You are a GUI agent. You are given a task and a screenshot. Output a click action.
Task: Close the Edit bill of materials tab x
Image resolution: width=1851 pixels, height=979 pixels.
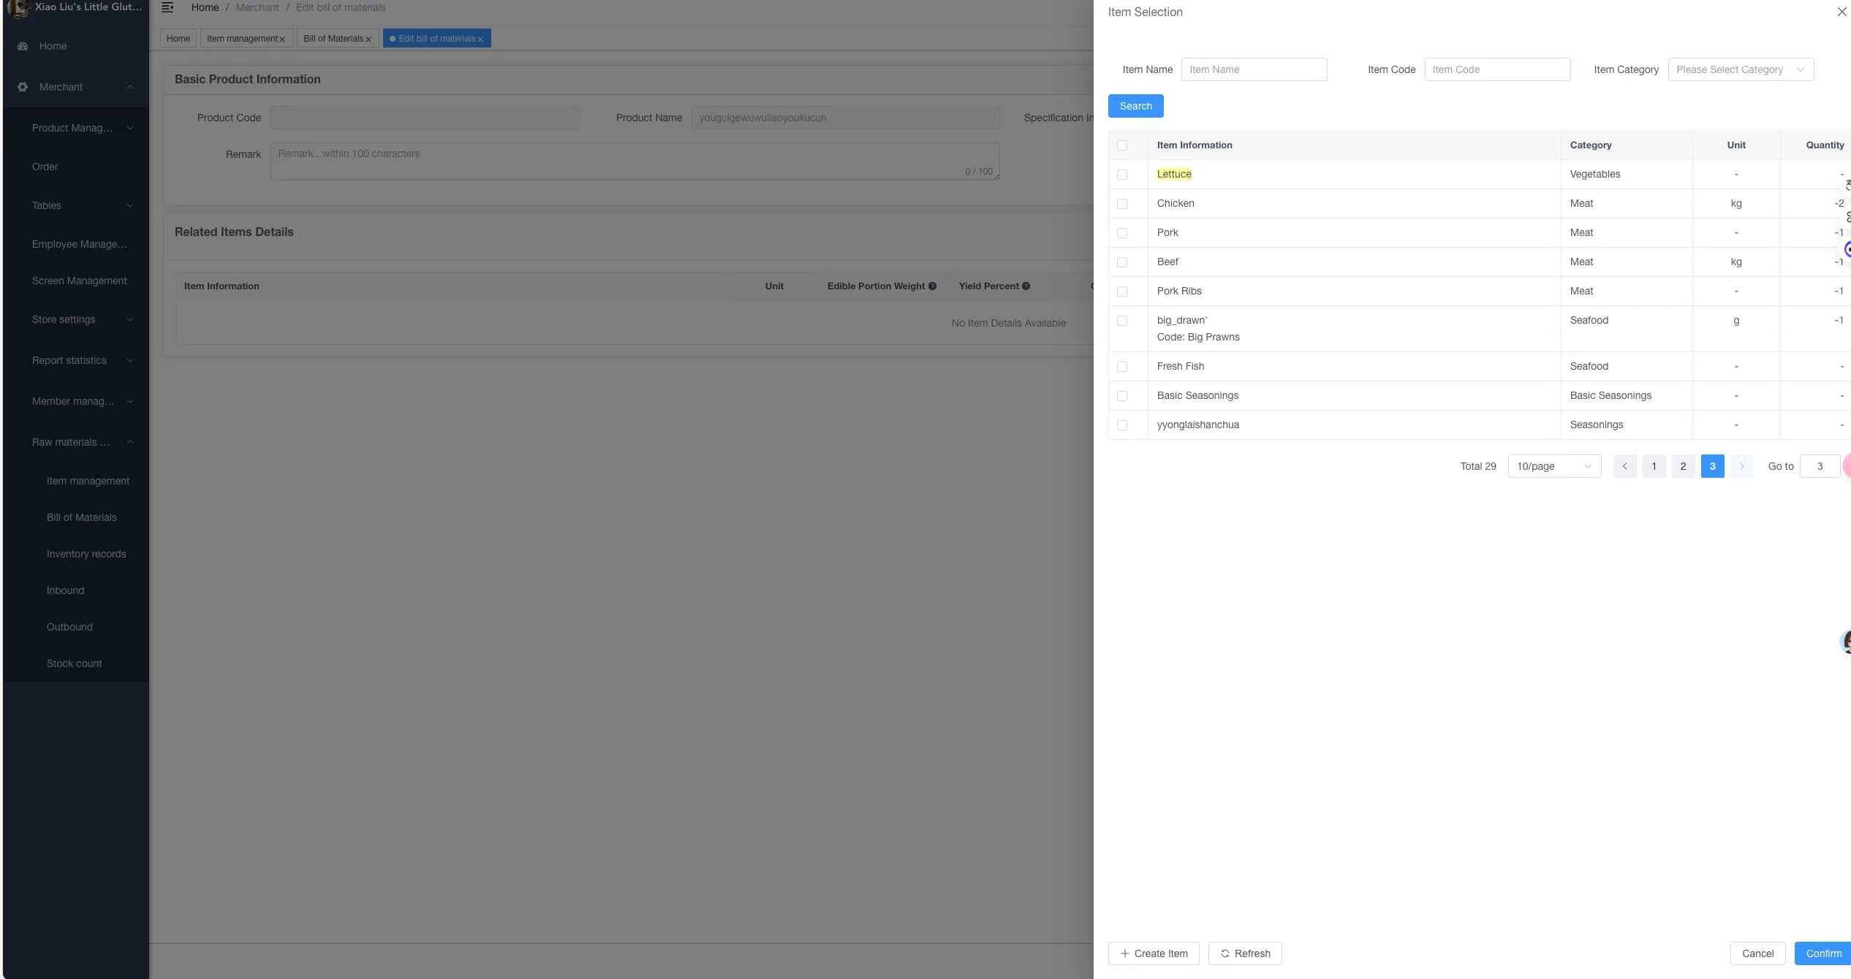480,39
